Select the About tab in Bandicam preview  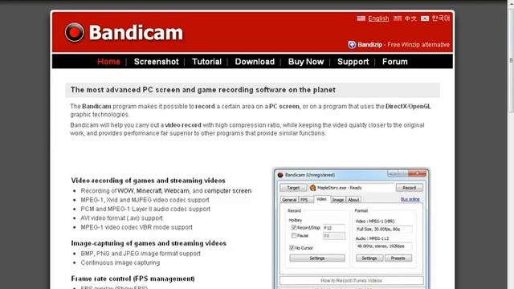353,200
